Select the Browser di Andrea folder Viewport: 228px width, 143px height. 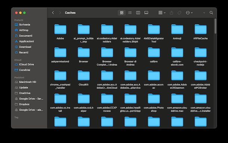pyautogui.click(x=130, y=53)
